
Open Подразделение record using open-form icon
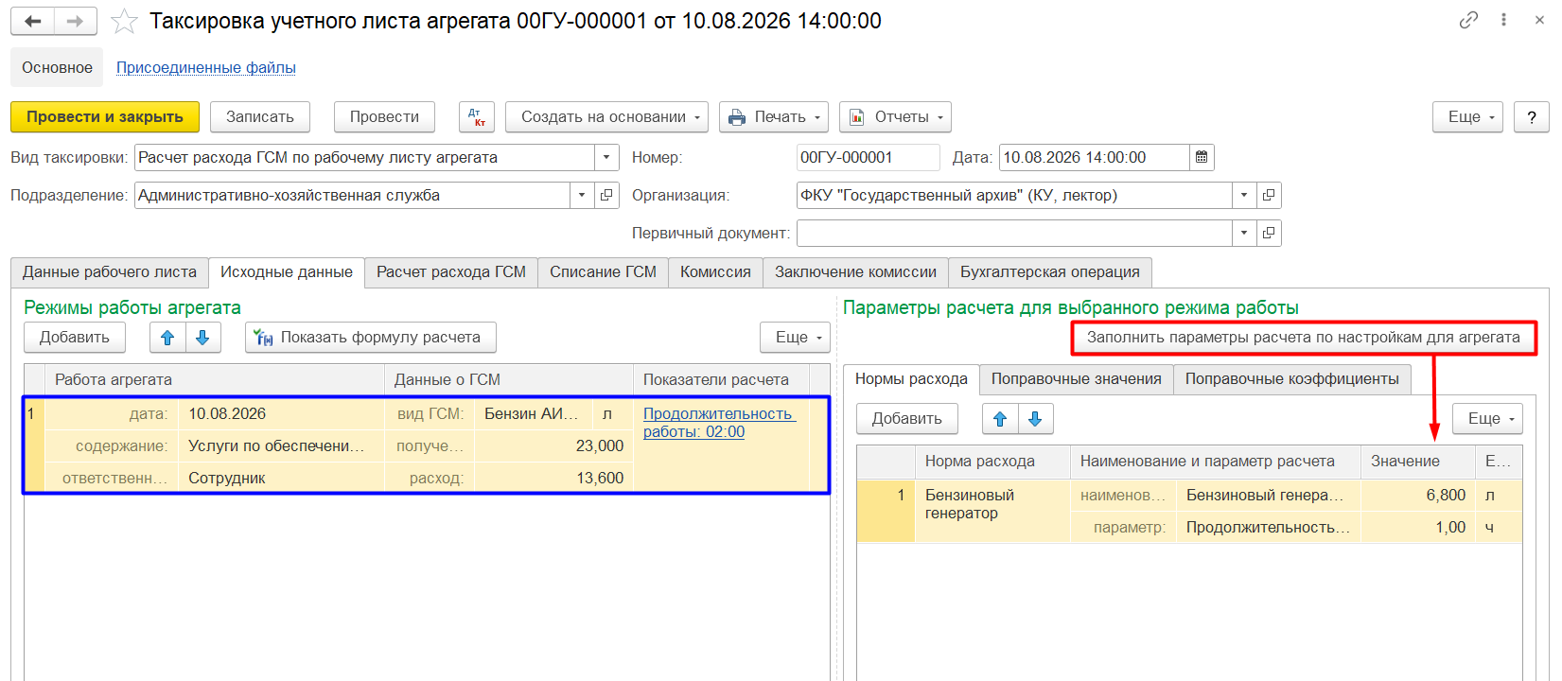click(x=606, y=196)
